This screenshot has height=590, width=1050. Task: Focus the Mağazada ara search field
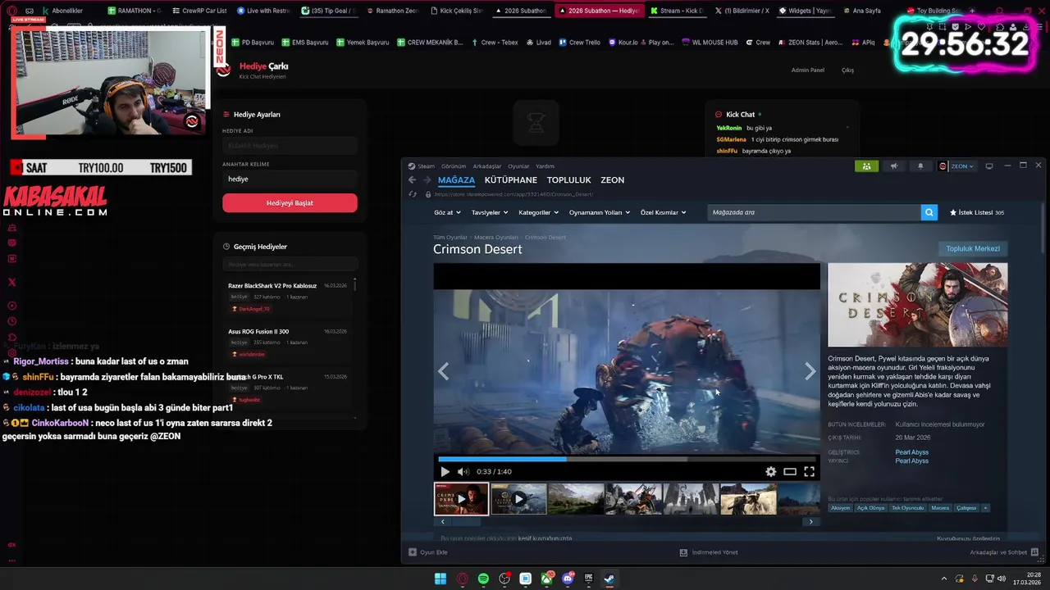coord(814,212)
